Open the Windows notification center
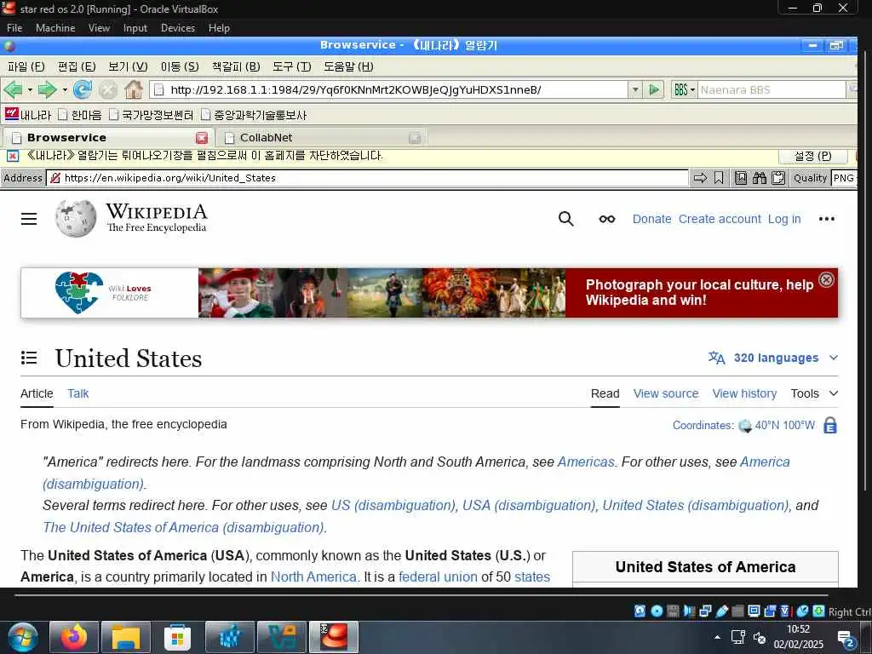This screenshot has height=654, width=872. tap(846, 639)
